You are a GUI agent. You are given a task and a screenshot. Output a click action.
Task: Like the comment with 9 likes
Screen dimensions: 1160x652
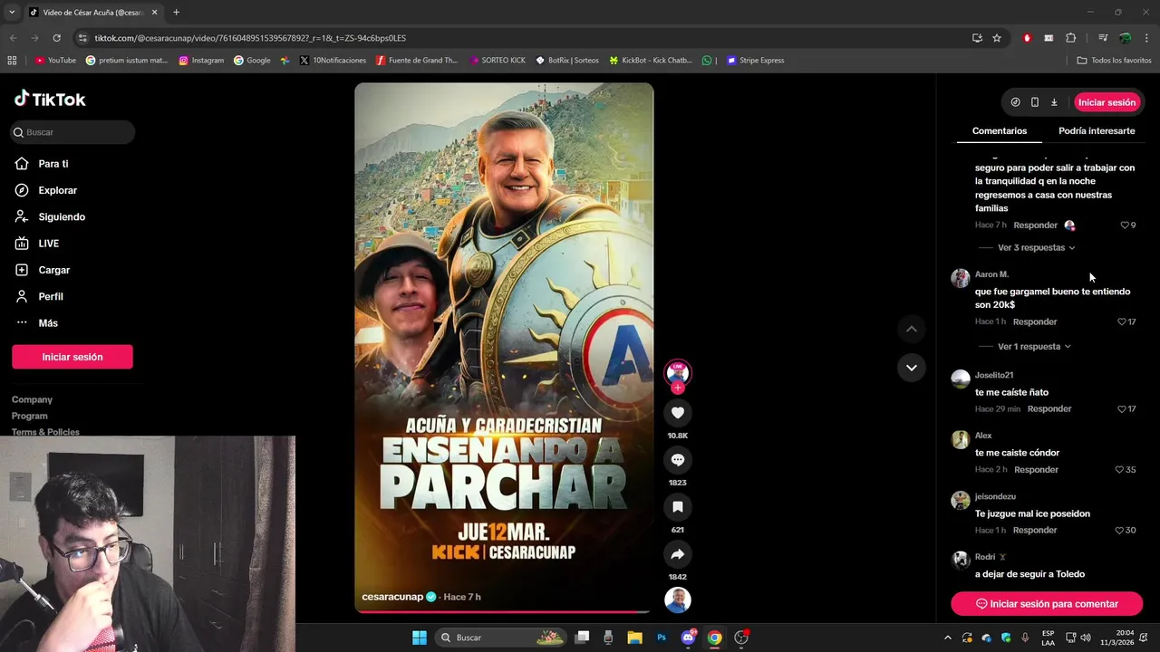[1125, 225]
